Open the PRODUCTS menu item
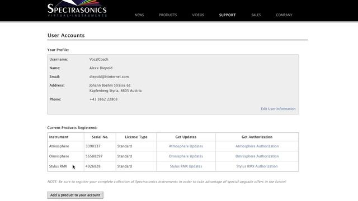Screen dimensions: 358x201 (x=168, y=15)
